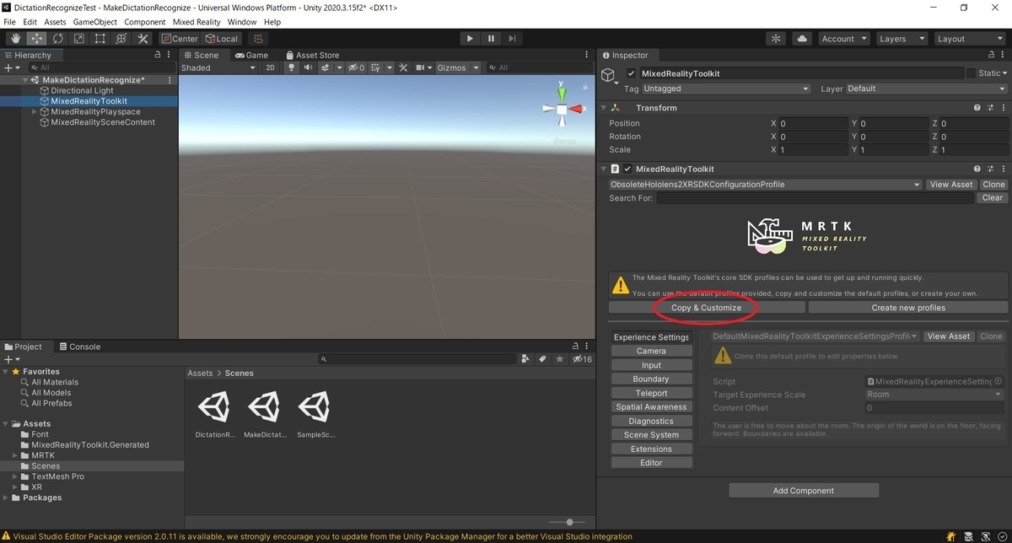The width and height of the screenshot is (1012, 543).
Task: Toggle scene lighting bulb icon
Action: (292, 67)
